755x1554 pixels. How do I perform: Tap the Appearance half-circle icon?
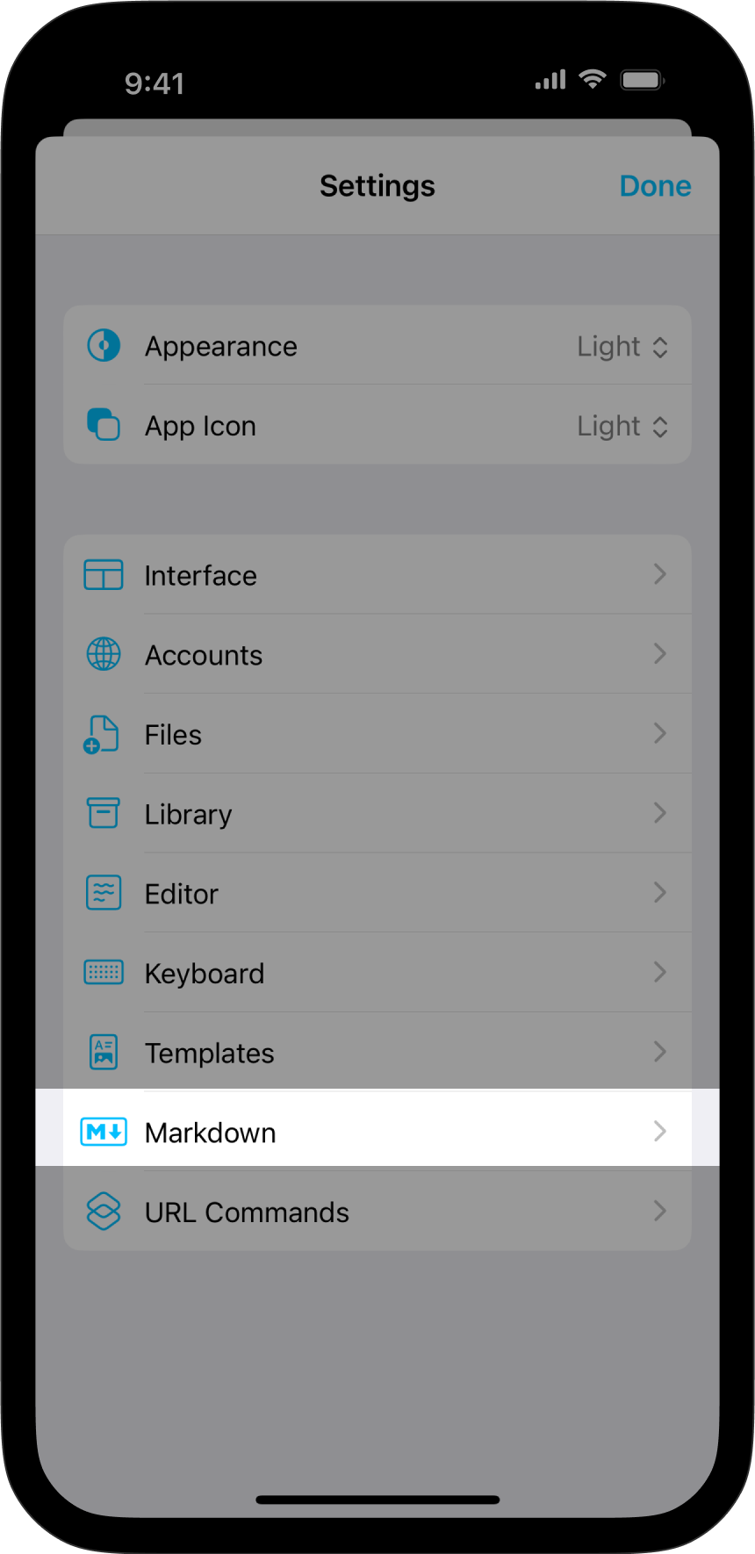pos(104,345)
